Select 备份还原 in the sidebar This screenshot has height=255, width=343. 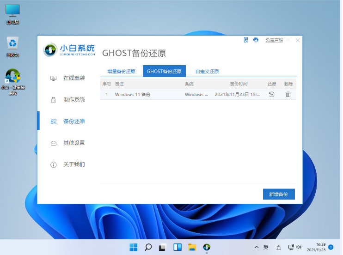click(74, 121)
